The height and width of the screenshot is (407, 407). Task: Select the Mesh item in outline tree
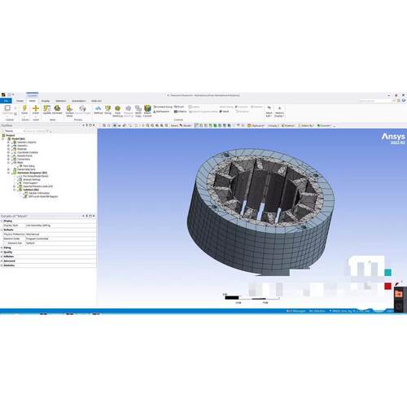pos(20,163)
